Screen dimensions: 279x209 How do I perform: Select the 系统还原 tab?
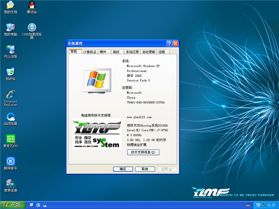pyautogui.click(x=132, y=52)
